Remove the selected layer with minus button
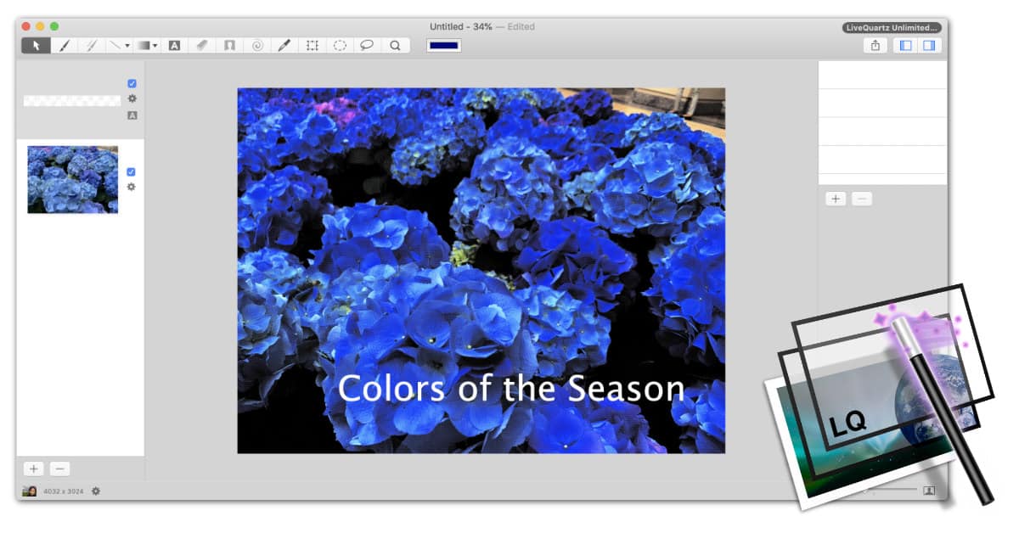 pos(59,468)
